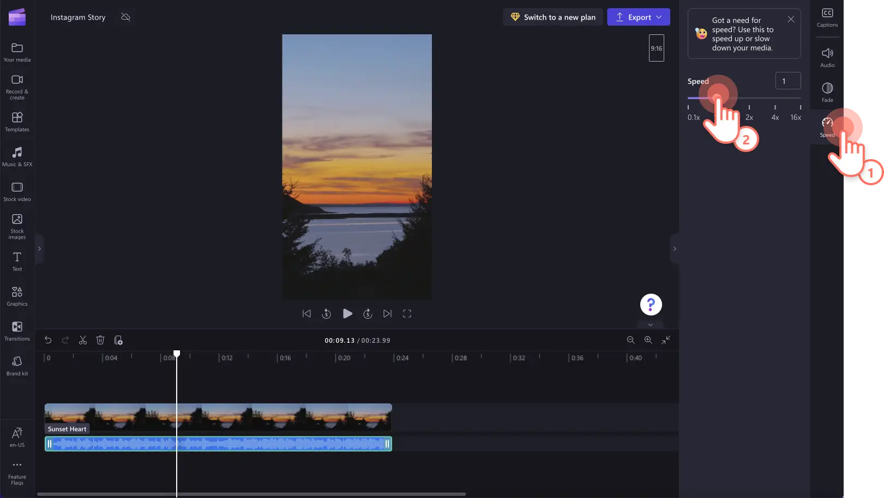Zoom in on the timeline
The image size is (884, 498).
tap(648, 340)
